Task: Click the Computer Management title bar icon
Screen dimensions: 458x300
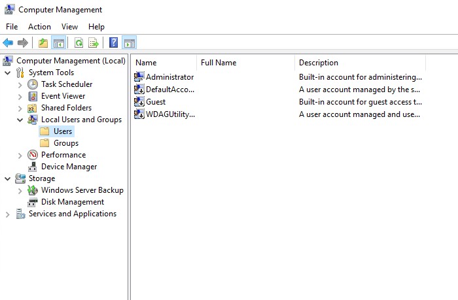Action: tap(9, 9)
